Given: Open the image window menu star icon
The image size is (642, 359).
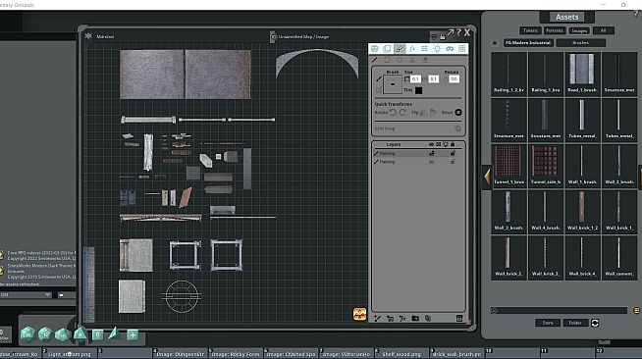Looking at the screenshot, I should 88,36.
